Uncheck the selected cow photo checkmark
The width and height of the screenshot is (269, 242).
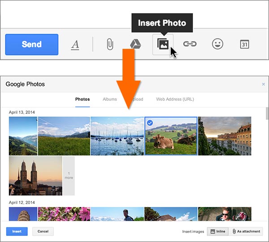[x=150, y=123]
